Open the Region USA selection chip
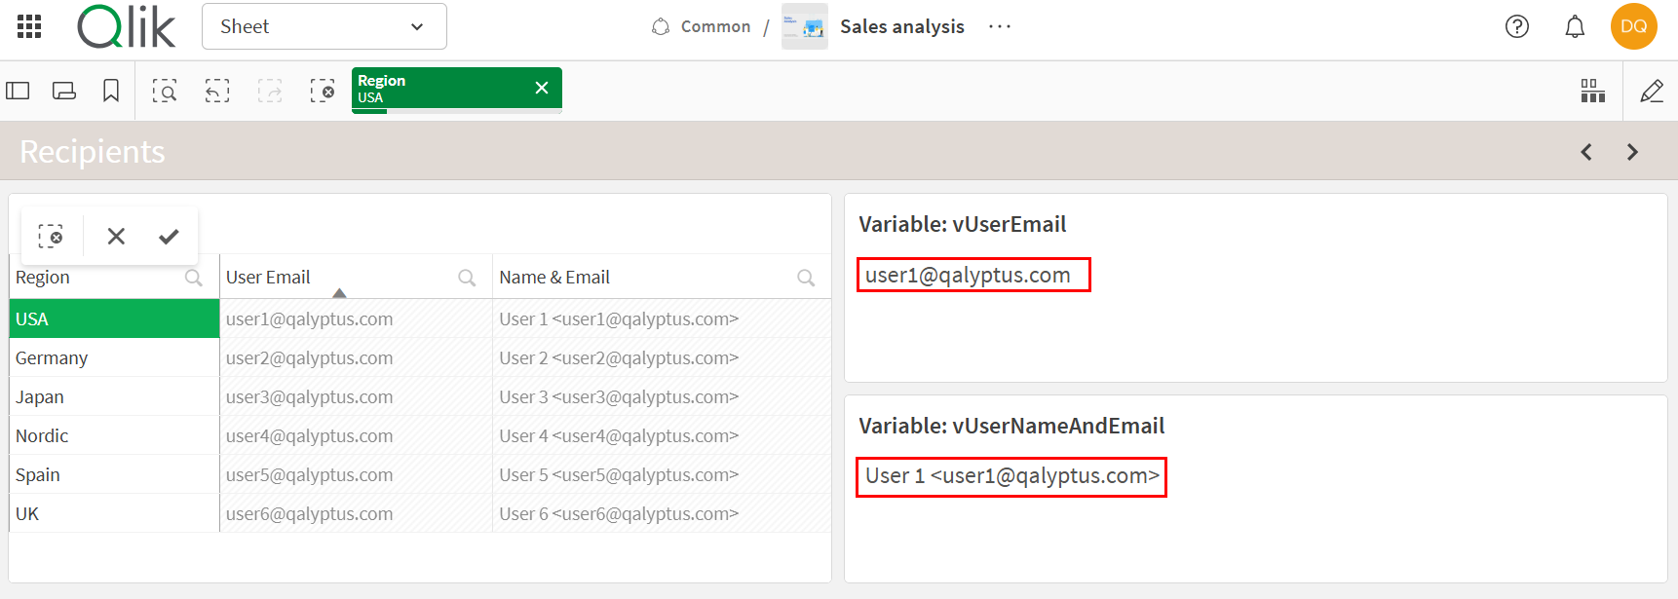 click(x=440, y=89)
